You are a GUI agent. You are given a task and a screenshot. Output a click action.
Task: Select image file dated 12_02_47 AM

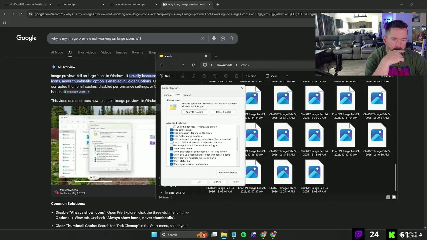point(314,177)
